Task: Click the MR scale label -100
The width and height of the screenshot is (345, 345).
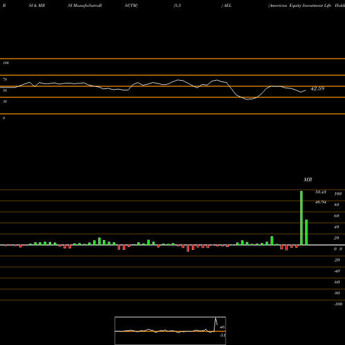Action: pyautogui.click(x=338, y=304)
